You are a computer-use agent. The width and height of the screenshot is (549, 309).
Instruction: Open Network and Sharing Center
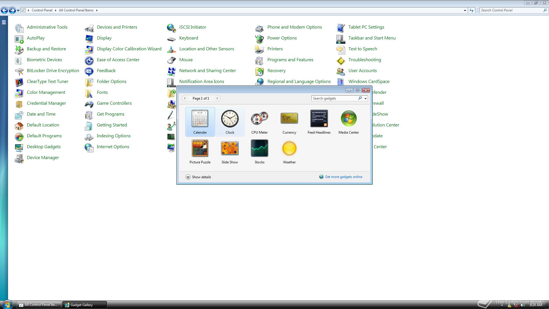tap(208, 70)
